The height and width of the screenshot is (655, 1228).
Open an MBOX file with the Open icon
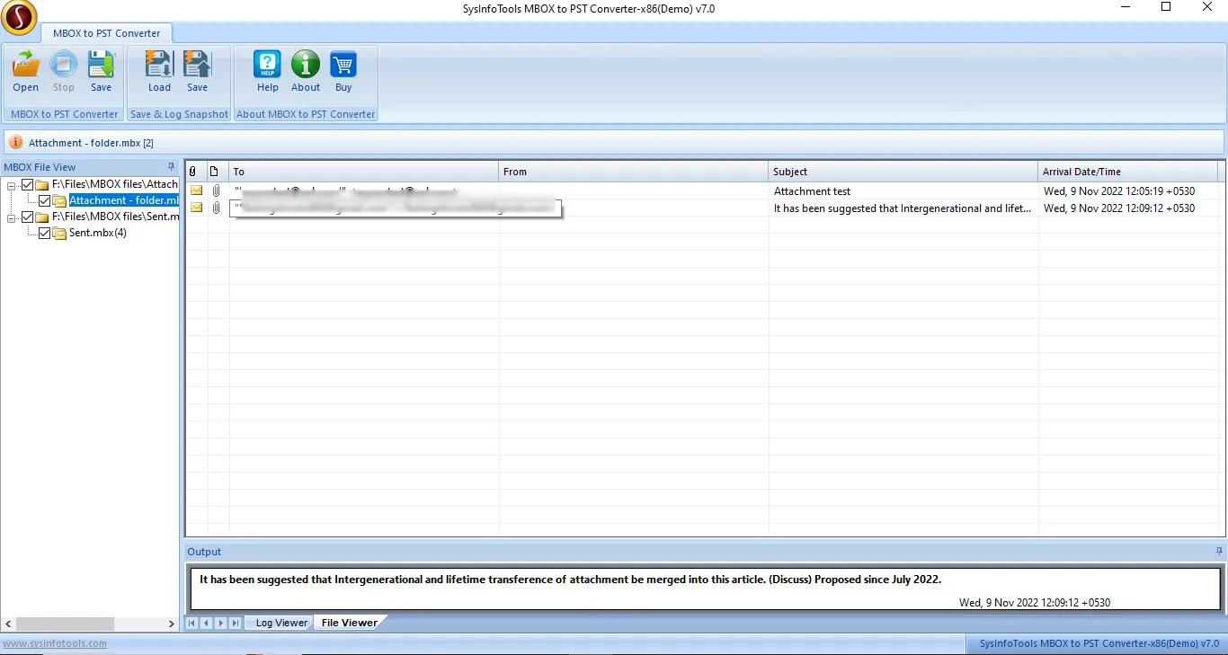pyautogui.click(x=26, y=65)
